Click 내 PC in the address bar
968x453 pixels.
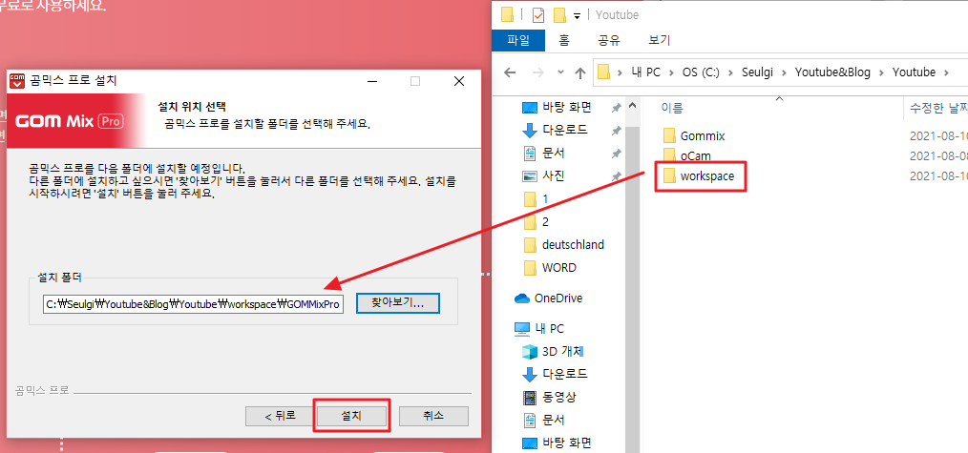coord(645,72)
